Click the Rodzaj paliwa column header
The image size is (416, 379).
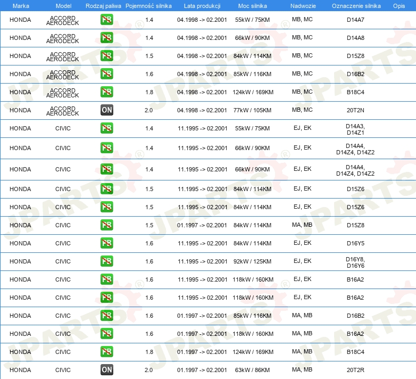coord(103,5)
